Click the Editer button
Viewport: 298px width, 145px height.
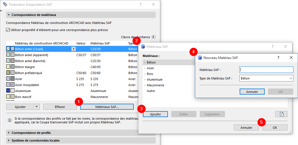184,114
